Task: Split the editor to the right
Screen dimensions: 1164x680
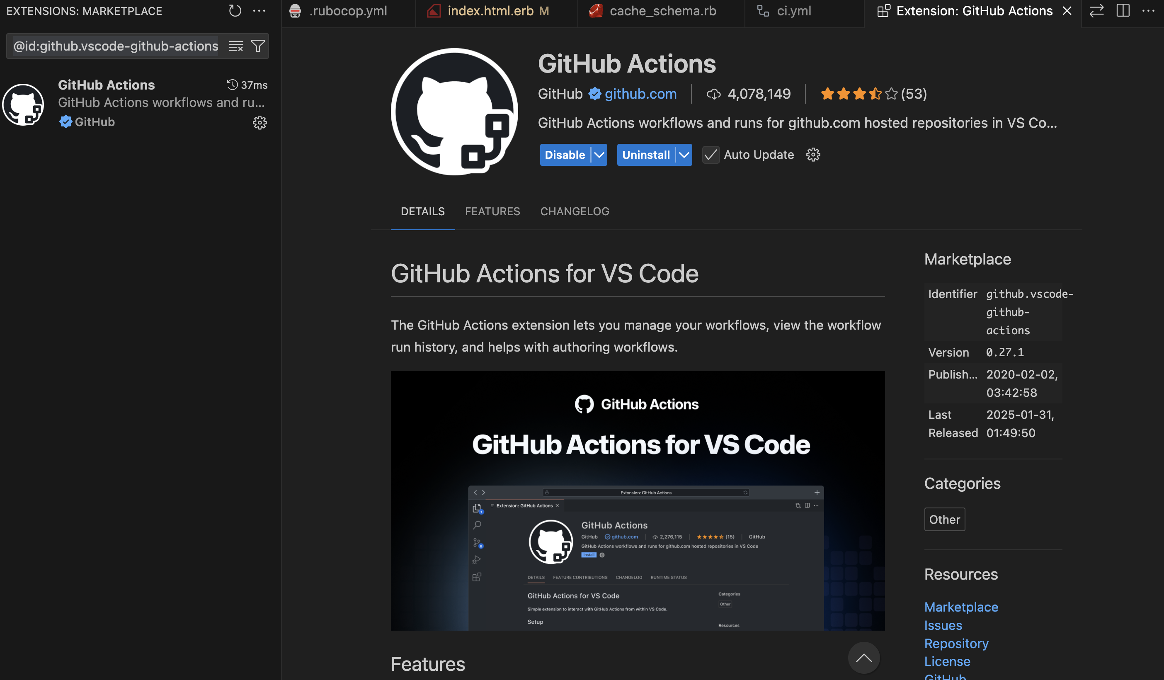Action: [x=1123, y=11]
